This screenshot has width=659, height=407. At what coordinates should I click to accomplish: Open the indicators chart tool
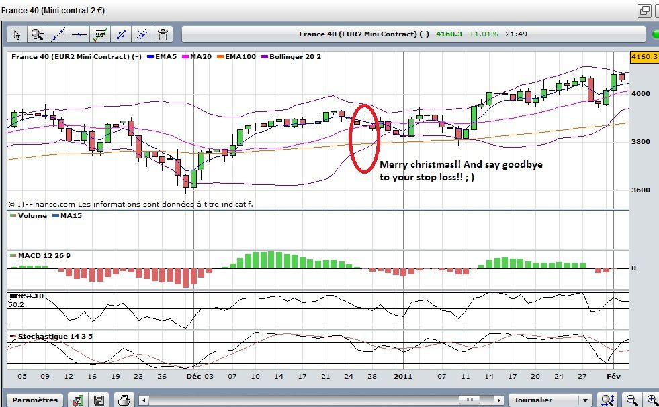(100, 34)
